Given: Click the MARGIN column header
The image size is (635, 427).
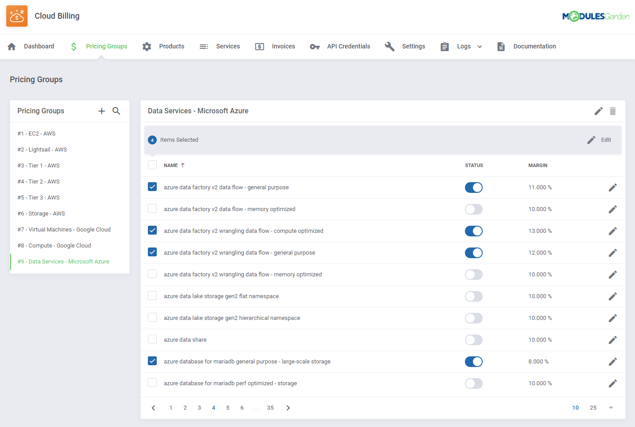Looking at the screenshot, I should click(538, 165).
